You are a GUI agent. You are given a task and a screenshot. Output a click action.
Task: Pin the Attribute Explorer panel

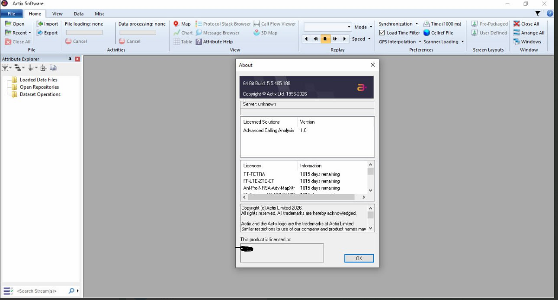(x=70, y=59)
